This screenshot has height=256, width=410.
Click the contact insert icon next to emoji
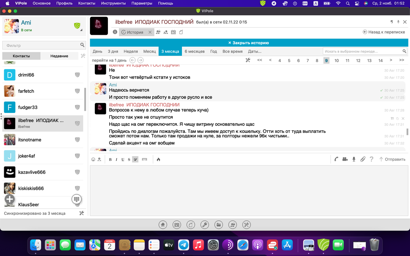tap(99, 159)
